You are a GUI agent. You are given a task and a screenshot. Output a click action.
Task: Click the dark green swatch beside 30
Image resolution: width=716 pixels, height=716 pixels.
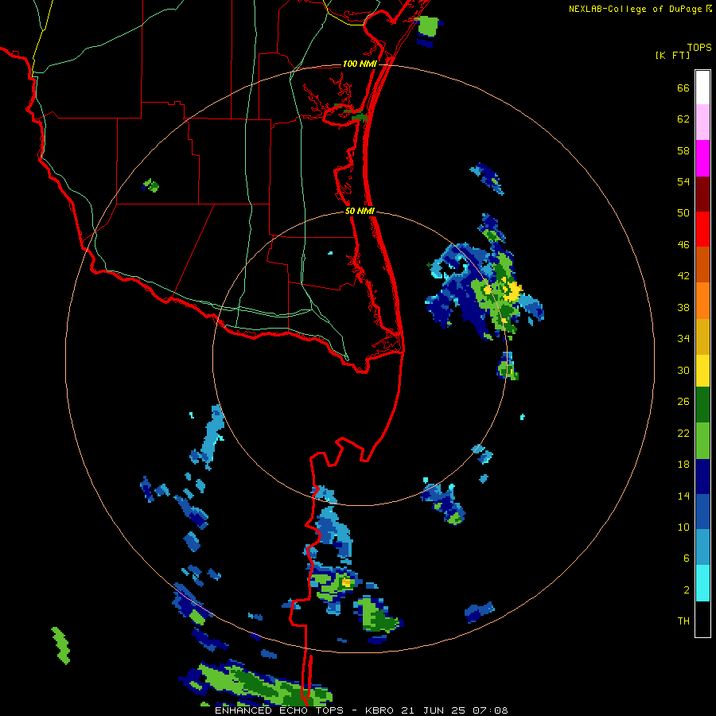(702, 405)
